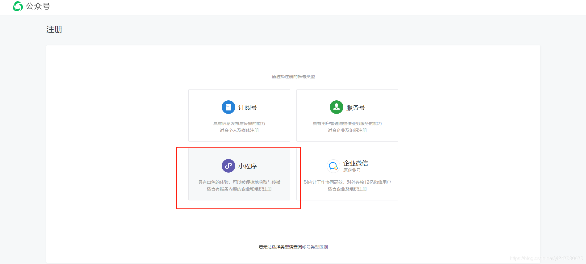Select the 订阅号 account type title

[248, 107]
